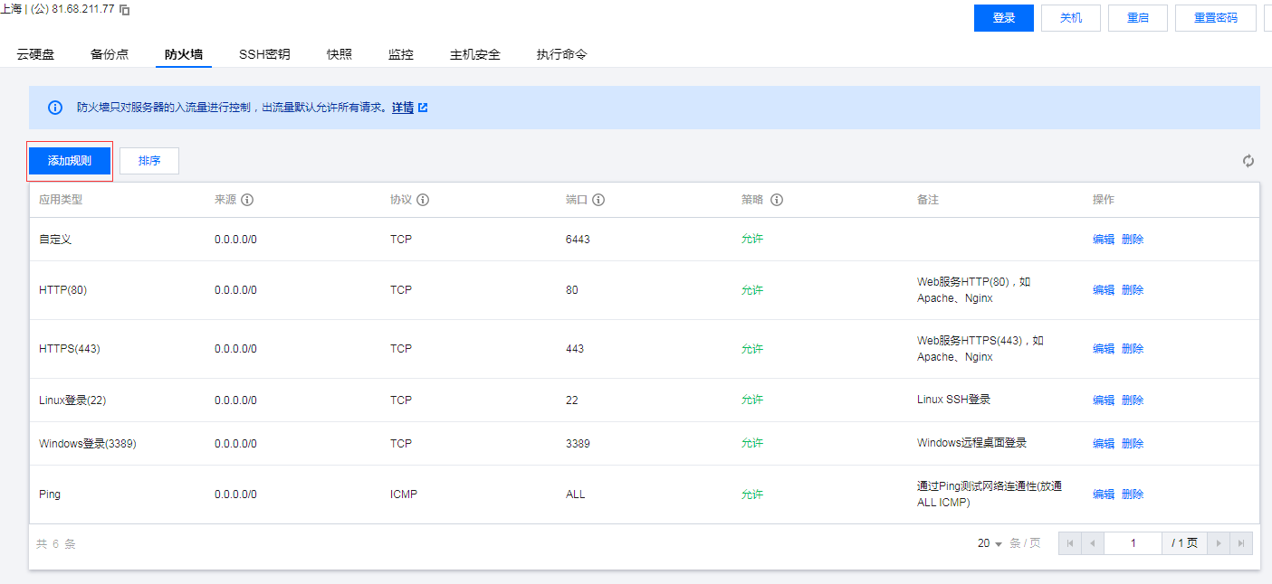Open the 20 per page dropdown

pyautogui.click(x=990, y=543)
